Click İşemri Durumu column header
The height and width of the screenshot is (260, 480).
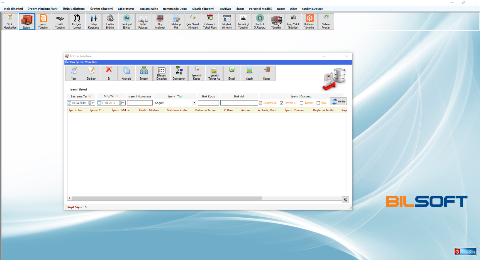click(295, 110)
